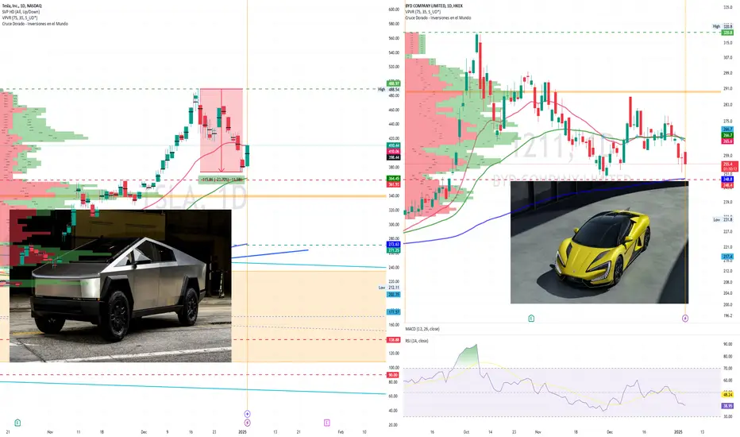Click the Low 212.11 label on Tesla axis
Screen dimensions: 740x437
click(x=389, y=288)
